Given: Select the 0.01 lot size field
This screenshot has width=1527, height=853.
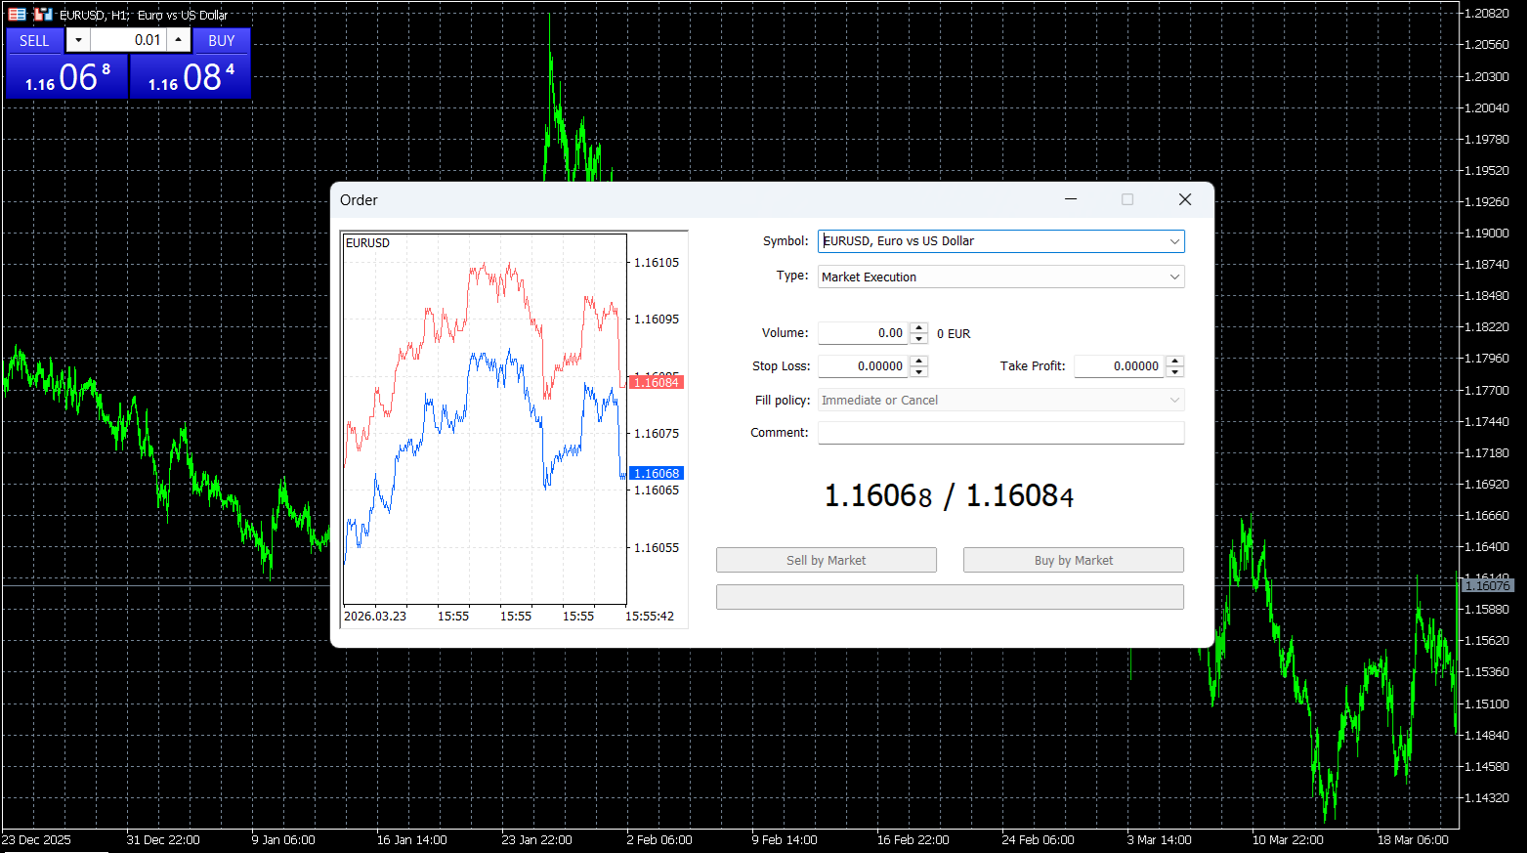Looking at the screenshot, I should [128, 40].
